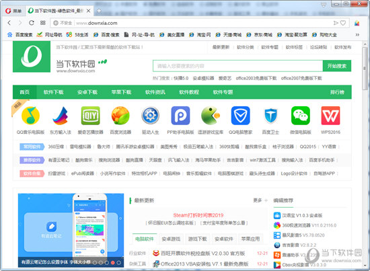Select the red highlighted carousel dot
The height and width of the screenshot is (271, 370).
tap(113, 262)
